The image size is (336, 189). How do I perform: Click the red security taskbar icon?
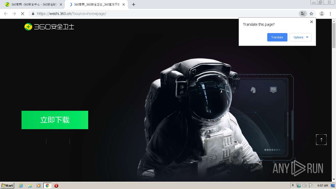click(56, 186)
